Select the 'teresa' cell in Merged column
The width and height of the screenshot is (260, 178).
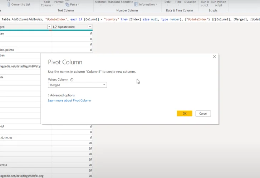pyautogui.click(x=26, y=165)
